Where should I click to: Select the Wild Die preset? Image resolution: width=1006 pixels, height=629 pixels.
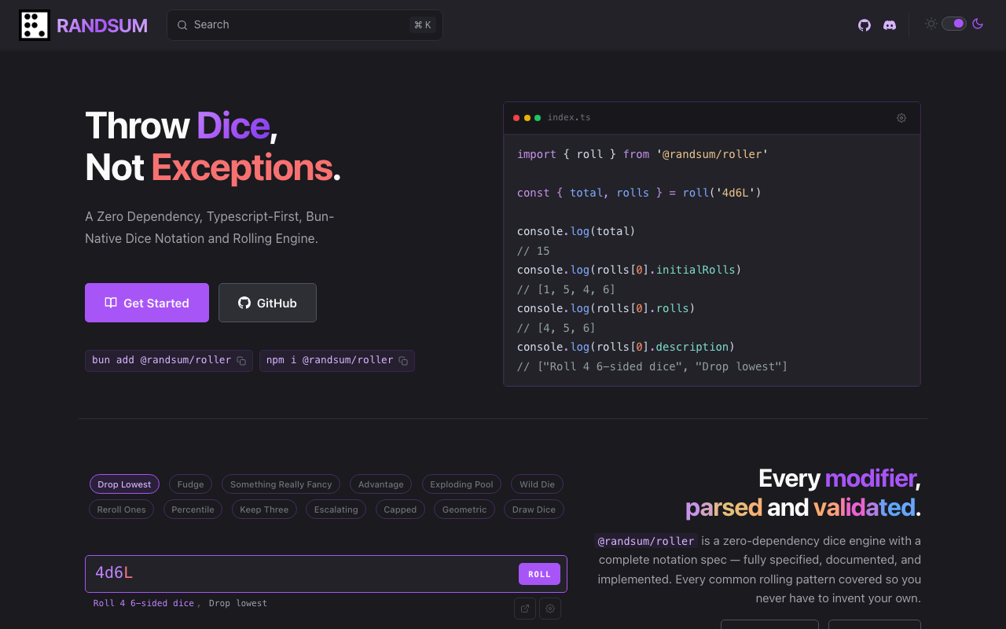(x=537, y=484)
